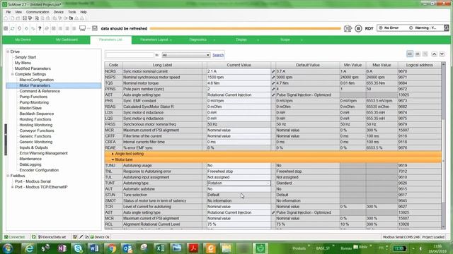Open the Display tab dropdown arrow
This screenshot has width=453, height=254.
258,40
